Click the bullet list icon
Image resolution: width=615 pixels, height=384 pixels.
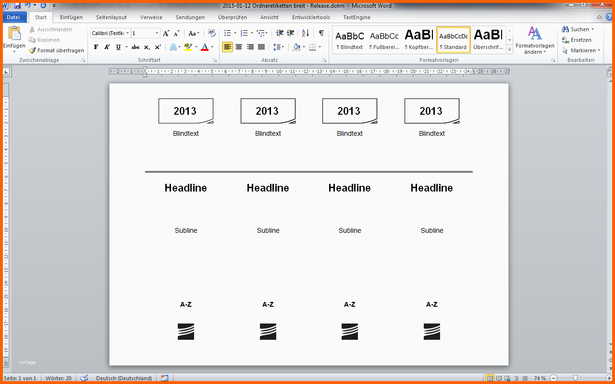pos(228,33)
